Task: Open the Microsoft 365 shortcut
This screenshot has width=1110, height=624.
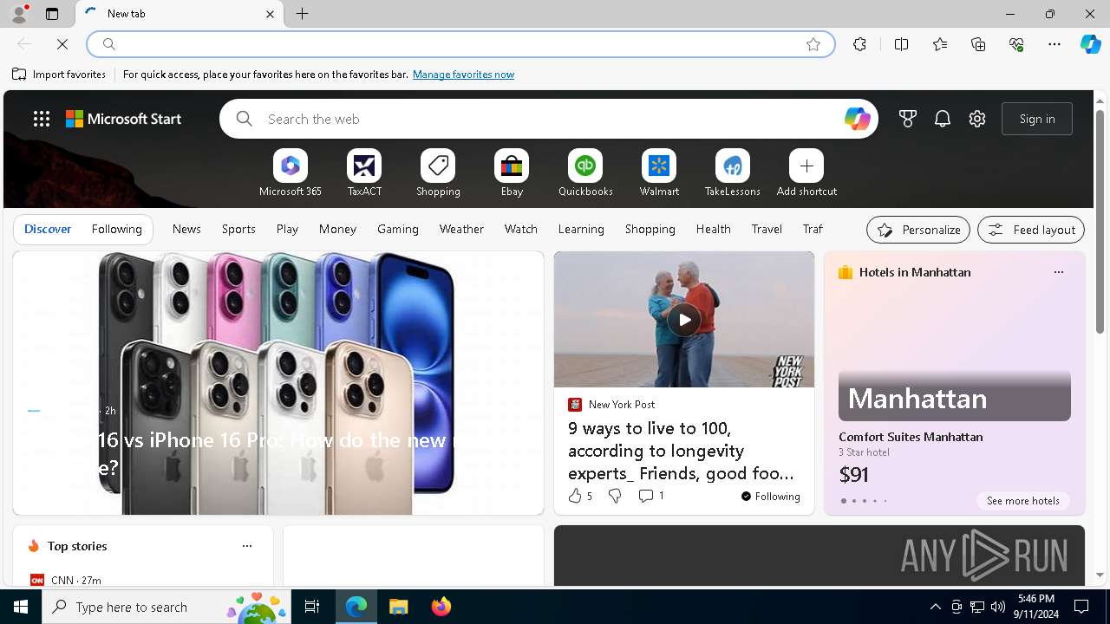Action: click(x=291, y=173)
